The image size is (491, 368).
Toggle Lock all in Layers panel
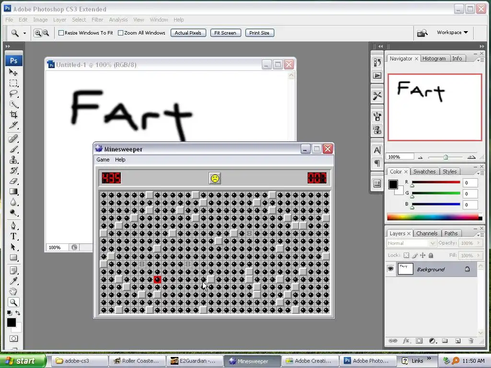point(431,255)
